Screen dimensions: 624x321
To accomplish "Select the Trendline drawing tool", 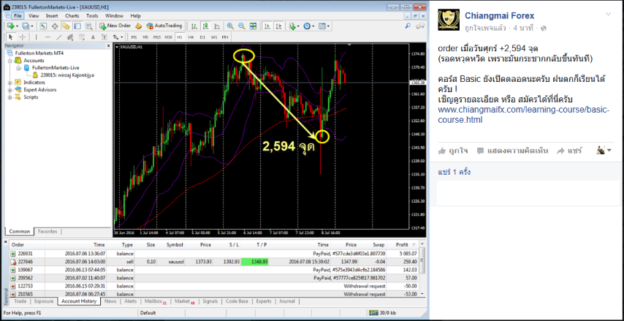I will 59,37.
